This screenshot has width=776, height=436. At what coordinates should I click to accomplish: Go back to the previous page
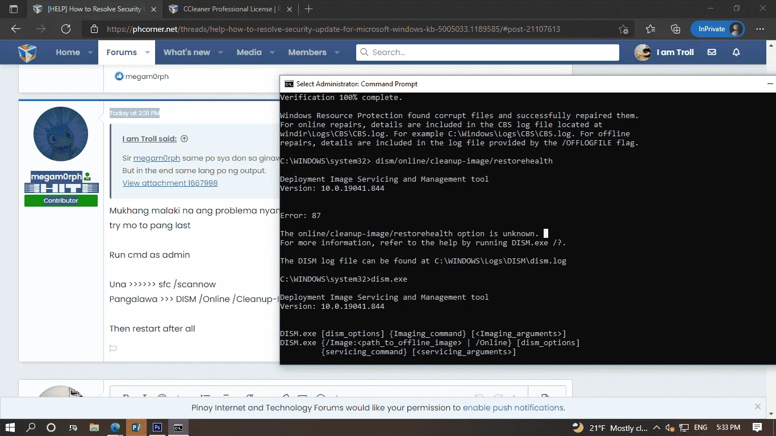pyautogui.click(x=16, y=29)
